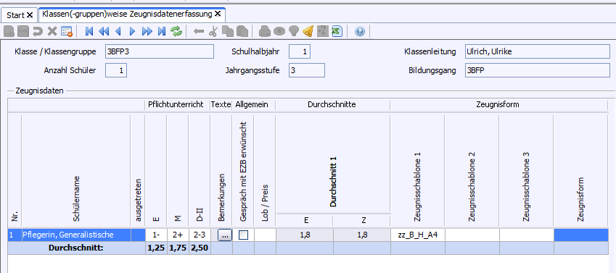Screen dimensions: 616x273
Task: Jump to the last record
Action: pyautogui.click(x=162, y=31)
